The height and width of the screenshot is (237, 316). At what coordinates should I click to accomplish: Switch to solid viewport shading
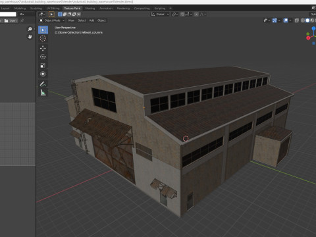click(x=307, y=20)
